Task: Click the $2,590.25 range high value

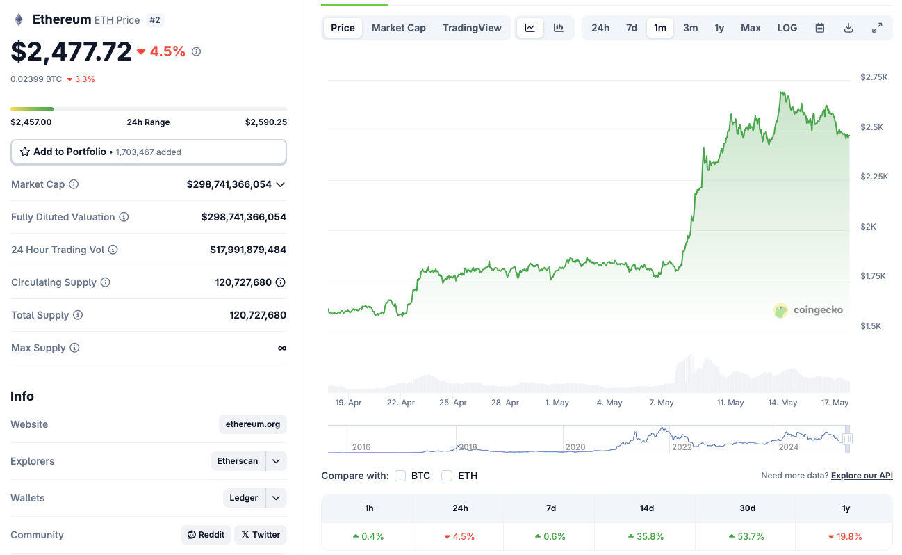Action: click(x=266, y=122)
